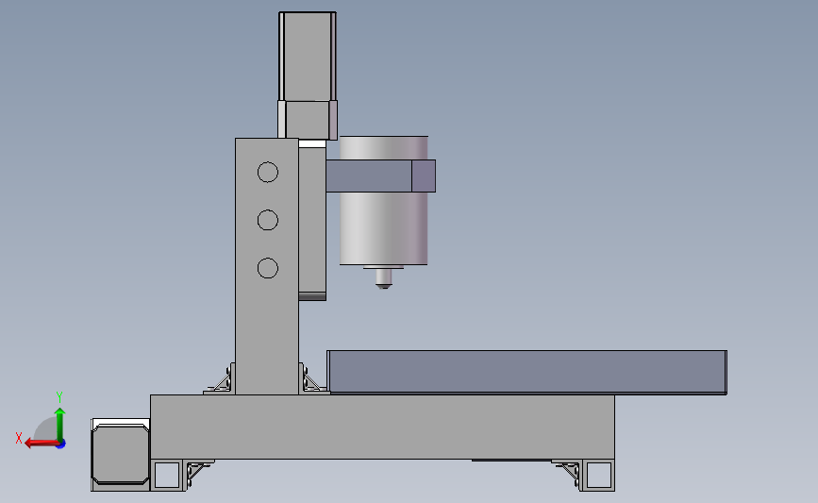Viewport: 818px width, 503px height.
Task: Select the corner bracket left of the column
Action: pos(221,379)
